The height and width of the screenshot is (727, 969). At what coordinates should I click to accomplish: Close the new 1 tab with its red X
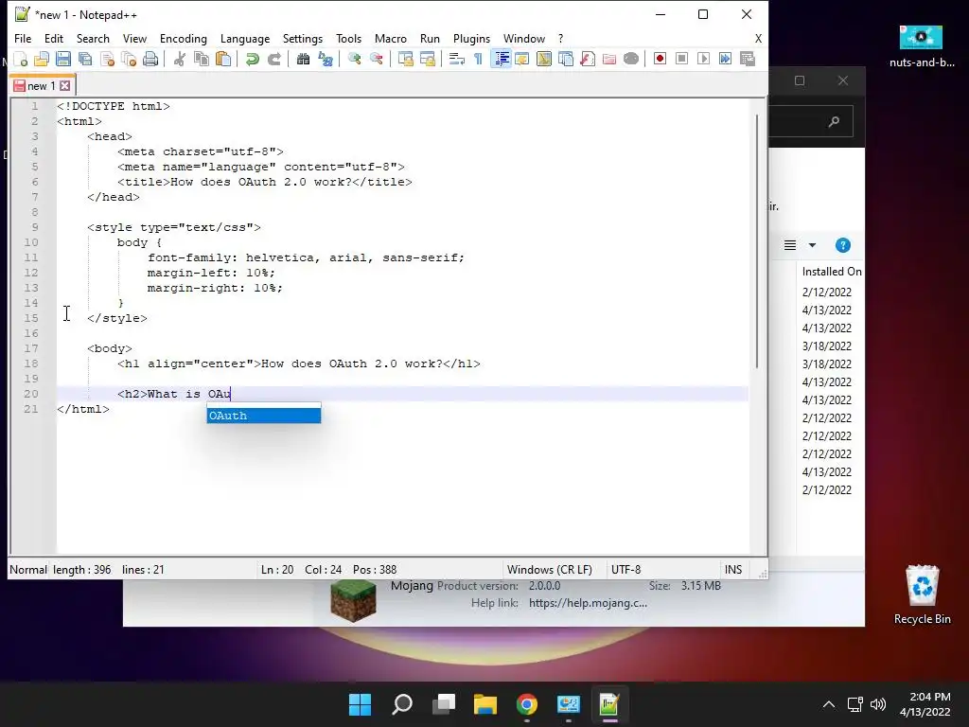65,86
